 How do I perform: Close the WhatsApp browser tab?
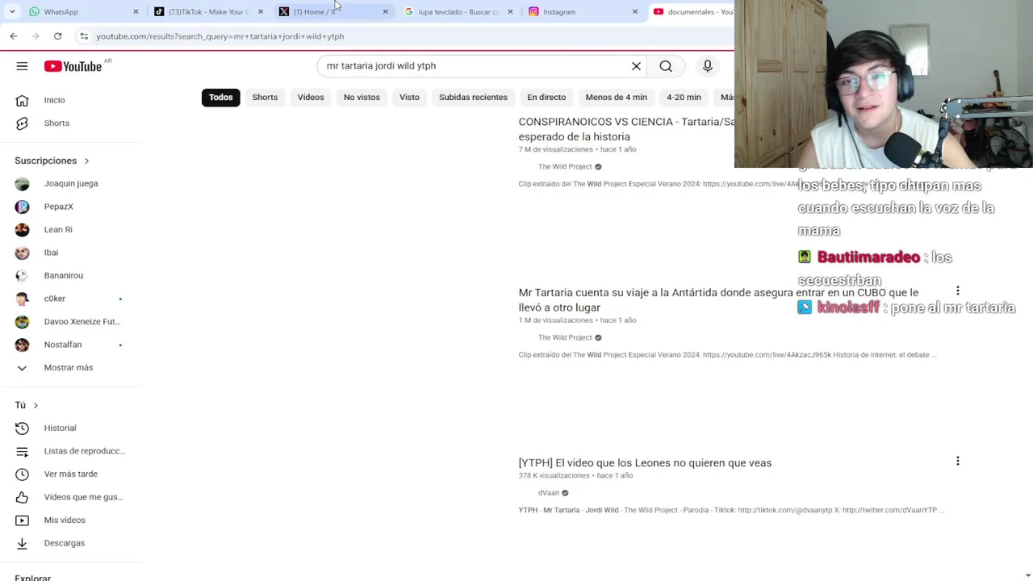pos(136,11)
